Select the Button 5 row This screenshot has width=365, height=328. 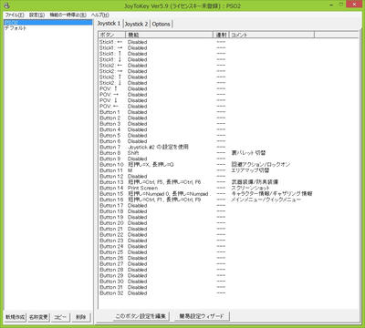click(x=228, y=136)
